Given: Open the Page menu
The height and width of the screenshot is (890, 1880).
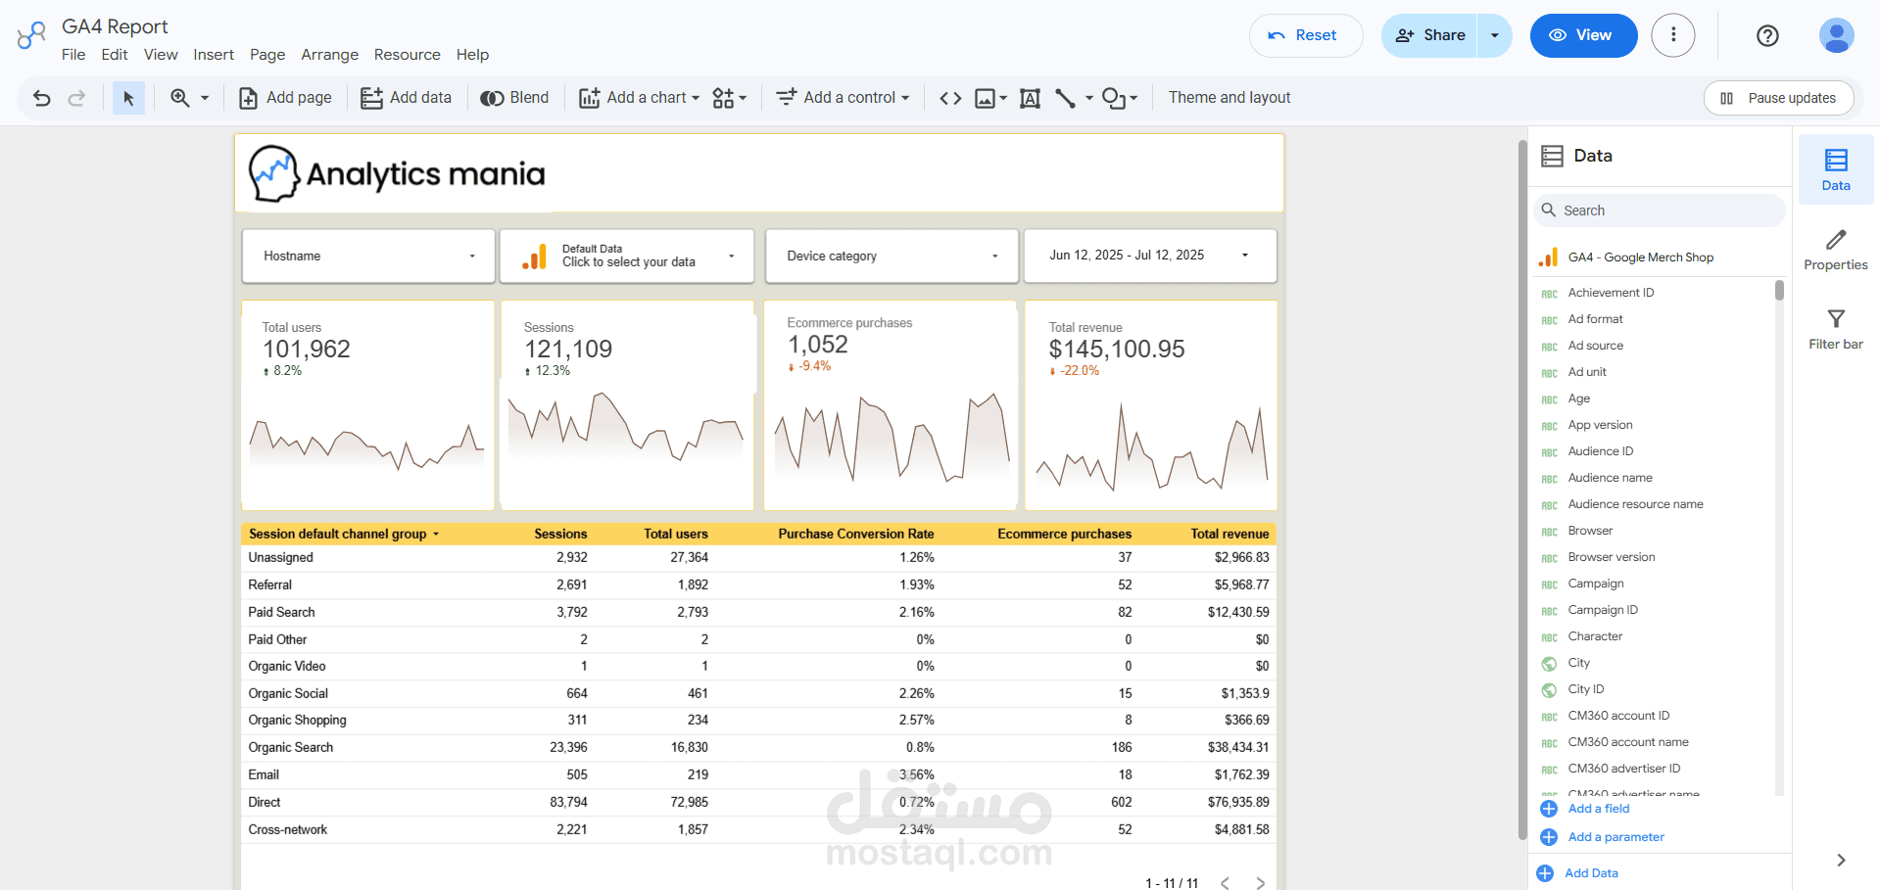Looking at the screenshot, I should (x=267, y=55).
